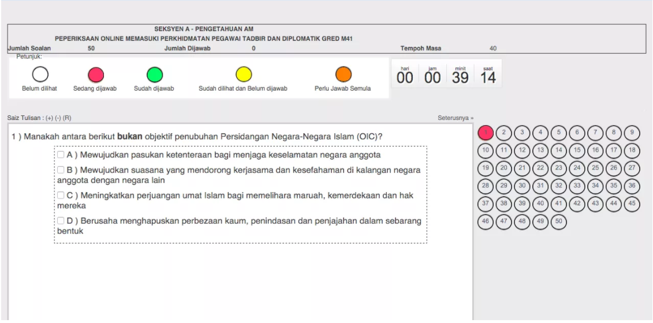Jump to question 9
Screen dimensions: 653x323
click(x=632, y=133)
